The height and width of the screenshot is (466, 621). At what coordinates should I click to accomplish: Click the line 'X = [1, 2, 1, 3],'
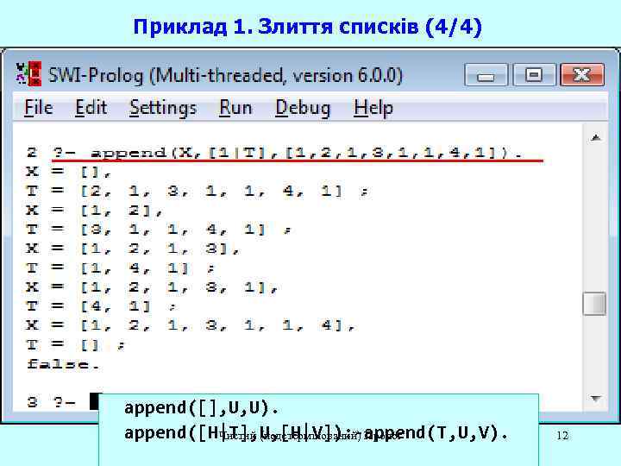pyautogui.click(x=133, y=249)
